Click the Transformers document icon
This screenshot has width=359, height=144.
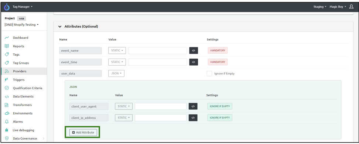7,105
